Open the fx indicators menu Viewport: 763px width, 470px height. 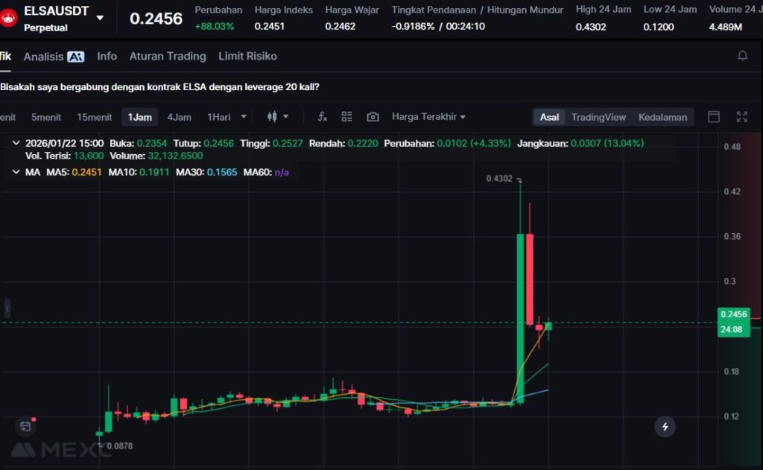(323, 117)
